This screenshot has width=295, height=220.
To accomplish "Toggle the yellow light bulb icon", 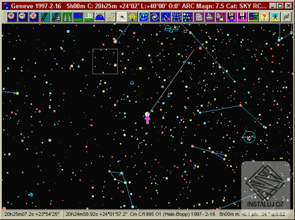I will pyautogui.click(x=133, y=17).
